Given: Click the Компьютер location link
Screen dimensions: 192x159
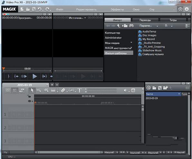Looking at the screenshot, I should [x=112, y=33].
